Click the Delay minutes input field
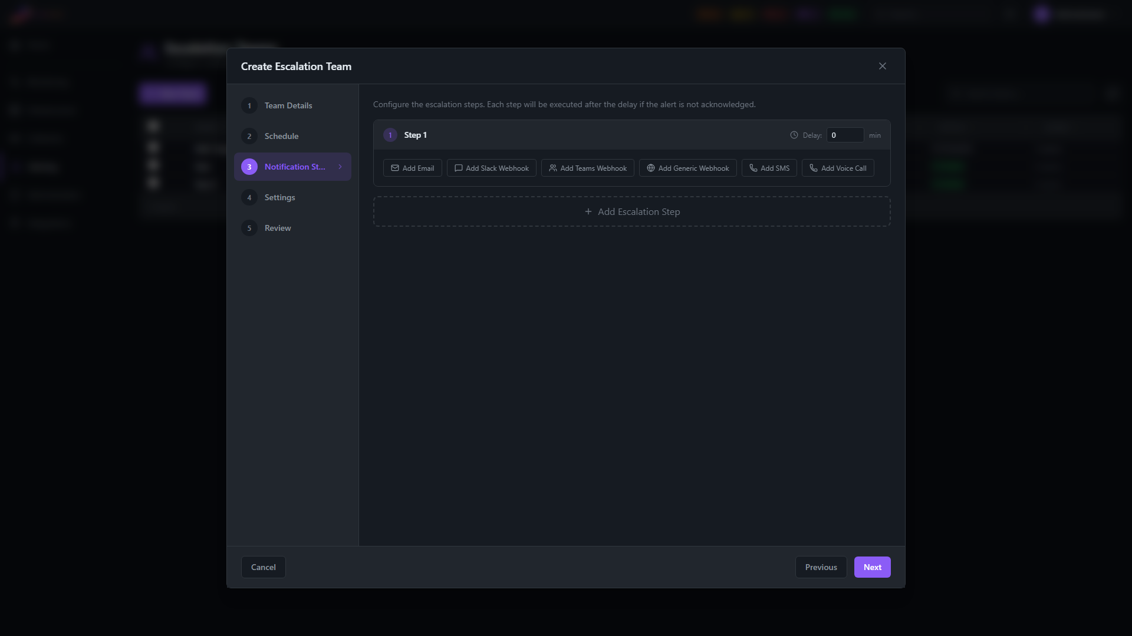 845,135
